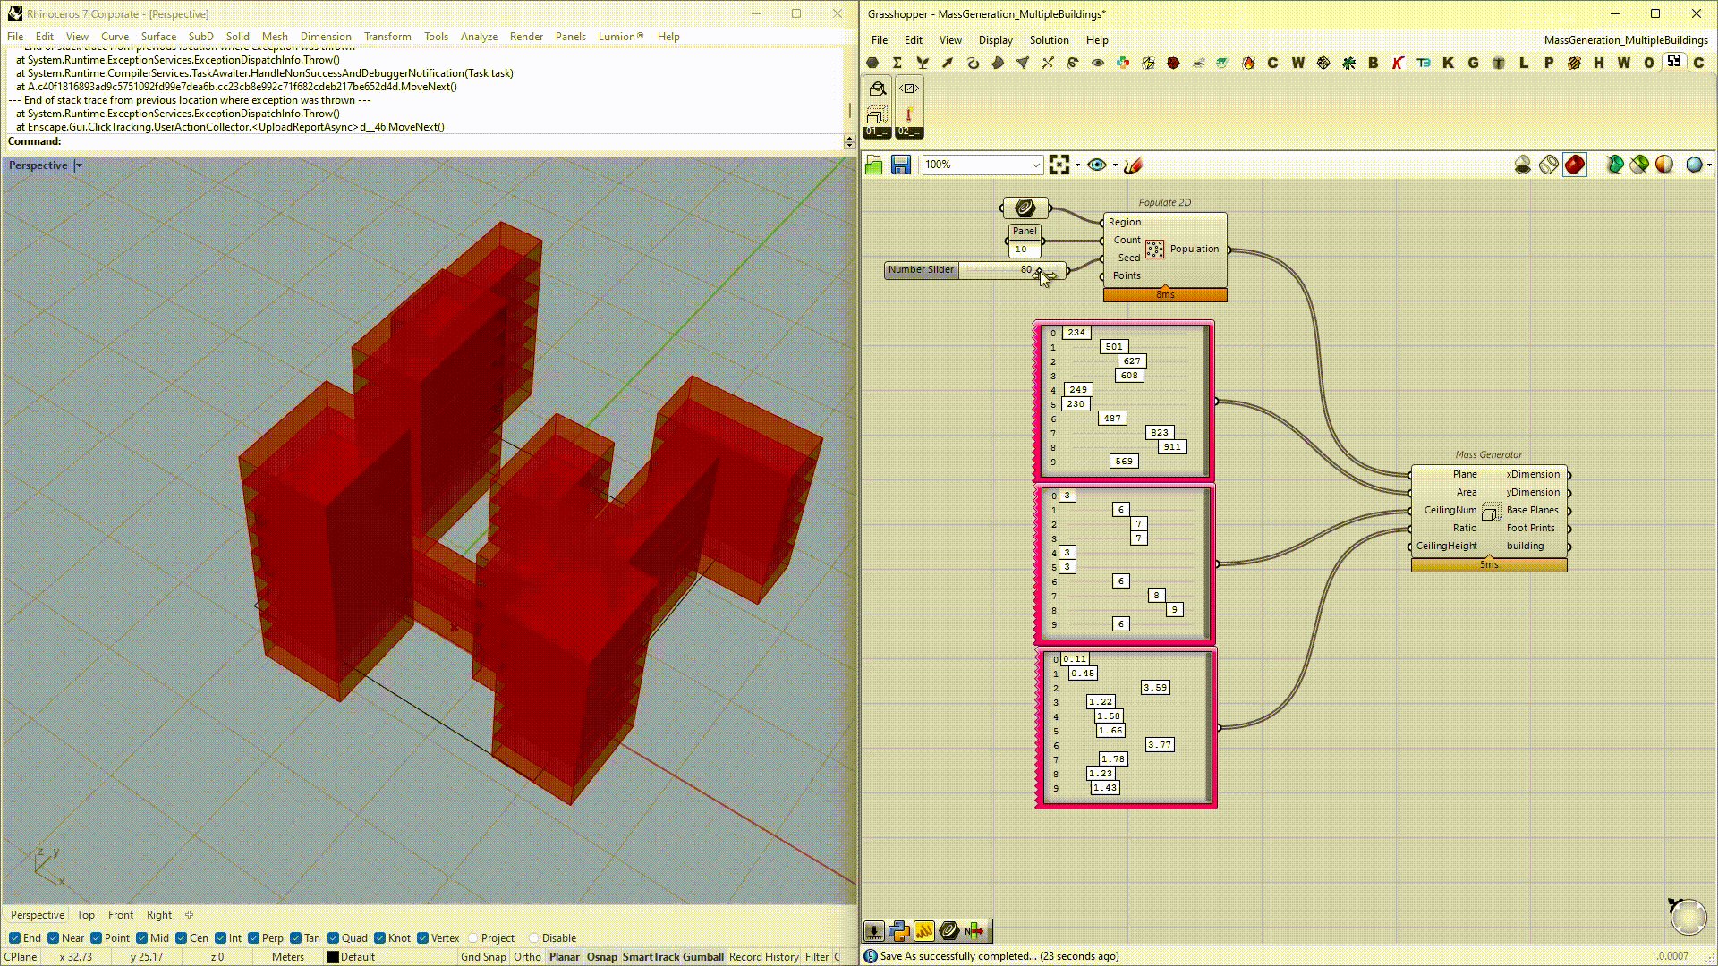Toggle Ortho in the status bar
1718x966 pixels.
click(x=527, y=957)
